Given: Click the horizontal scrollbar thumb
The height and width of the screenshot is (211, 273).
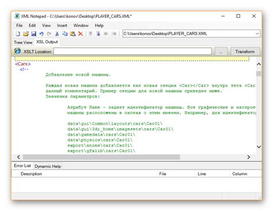Looking at the screenshot, I should point(101,157).
